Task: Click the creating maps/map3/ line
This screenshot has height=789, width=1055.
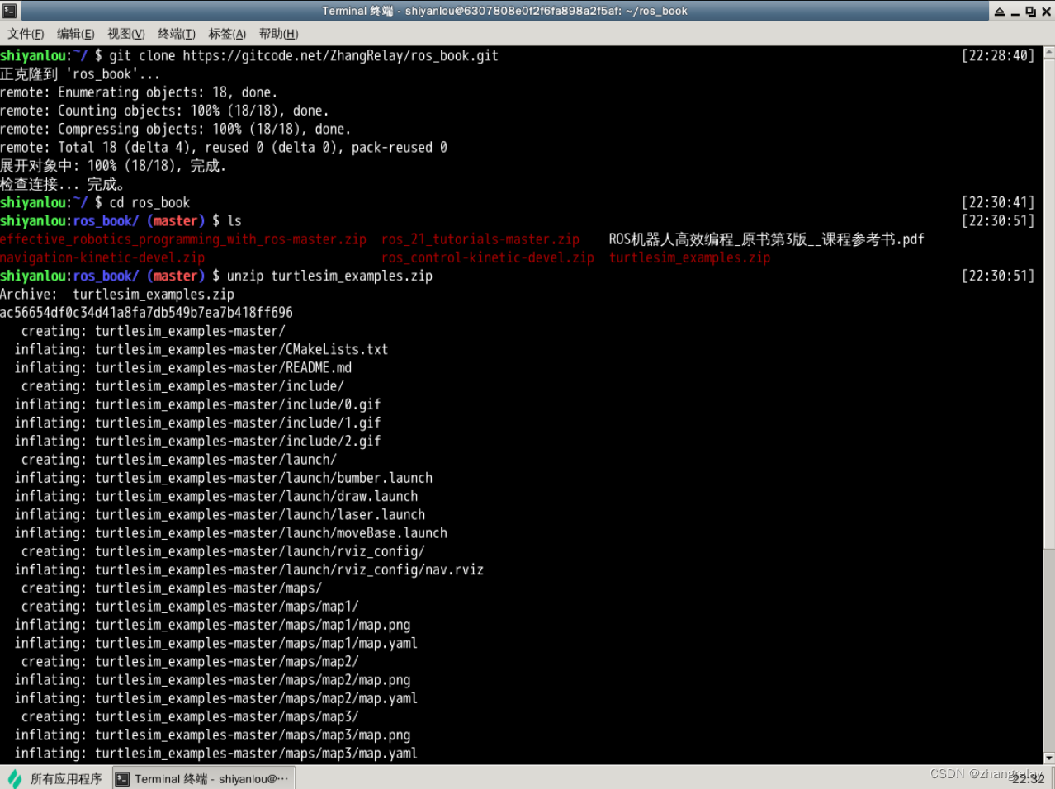Action: click(190, 716)
